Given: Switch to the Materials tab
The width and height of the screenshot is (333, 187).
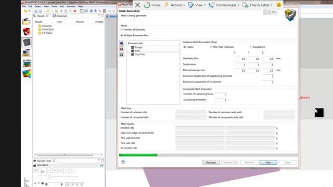Looking at the screenshot, I should coord(60,16).
